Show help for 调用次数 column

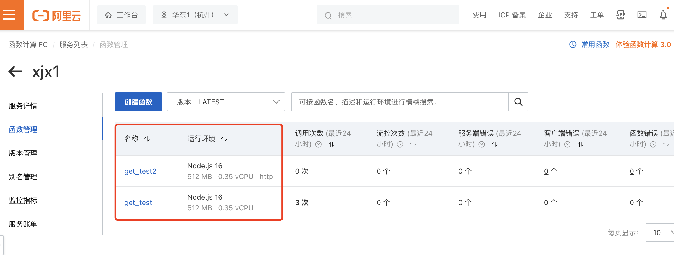point(318,144)
